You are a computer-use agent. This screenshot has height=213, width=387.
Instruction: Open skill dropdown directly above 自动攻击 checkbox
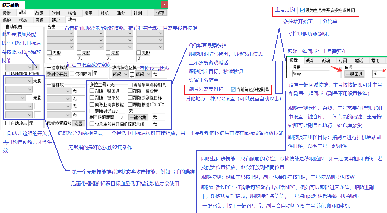19,114
